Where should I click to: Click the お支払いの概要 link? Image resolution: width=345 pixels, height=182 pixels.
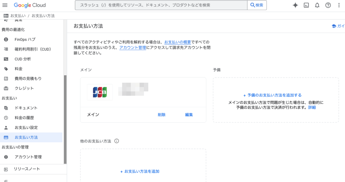178,42
